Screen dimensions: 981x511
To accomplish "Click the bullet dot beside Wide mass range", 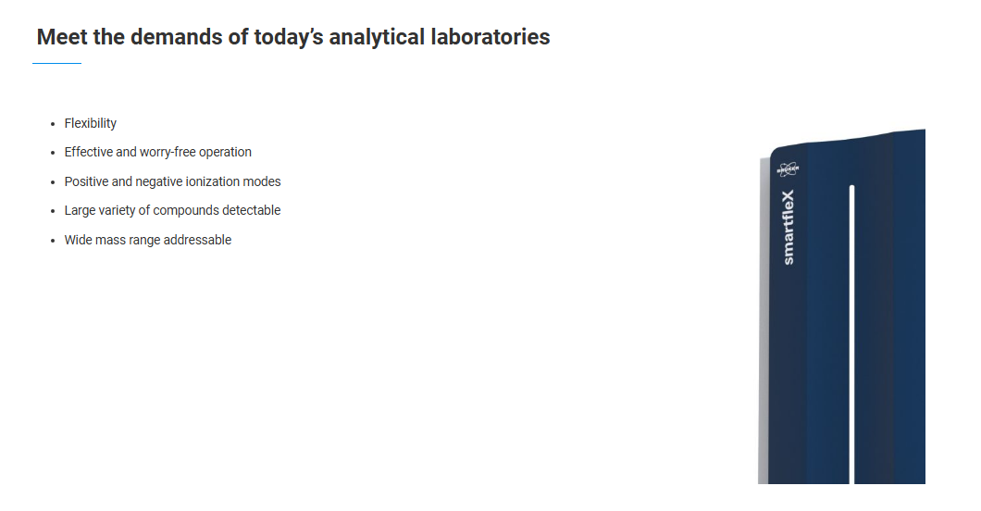I will tap(53, 240).
